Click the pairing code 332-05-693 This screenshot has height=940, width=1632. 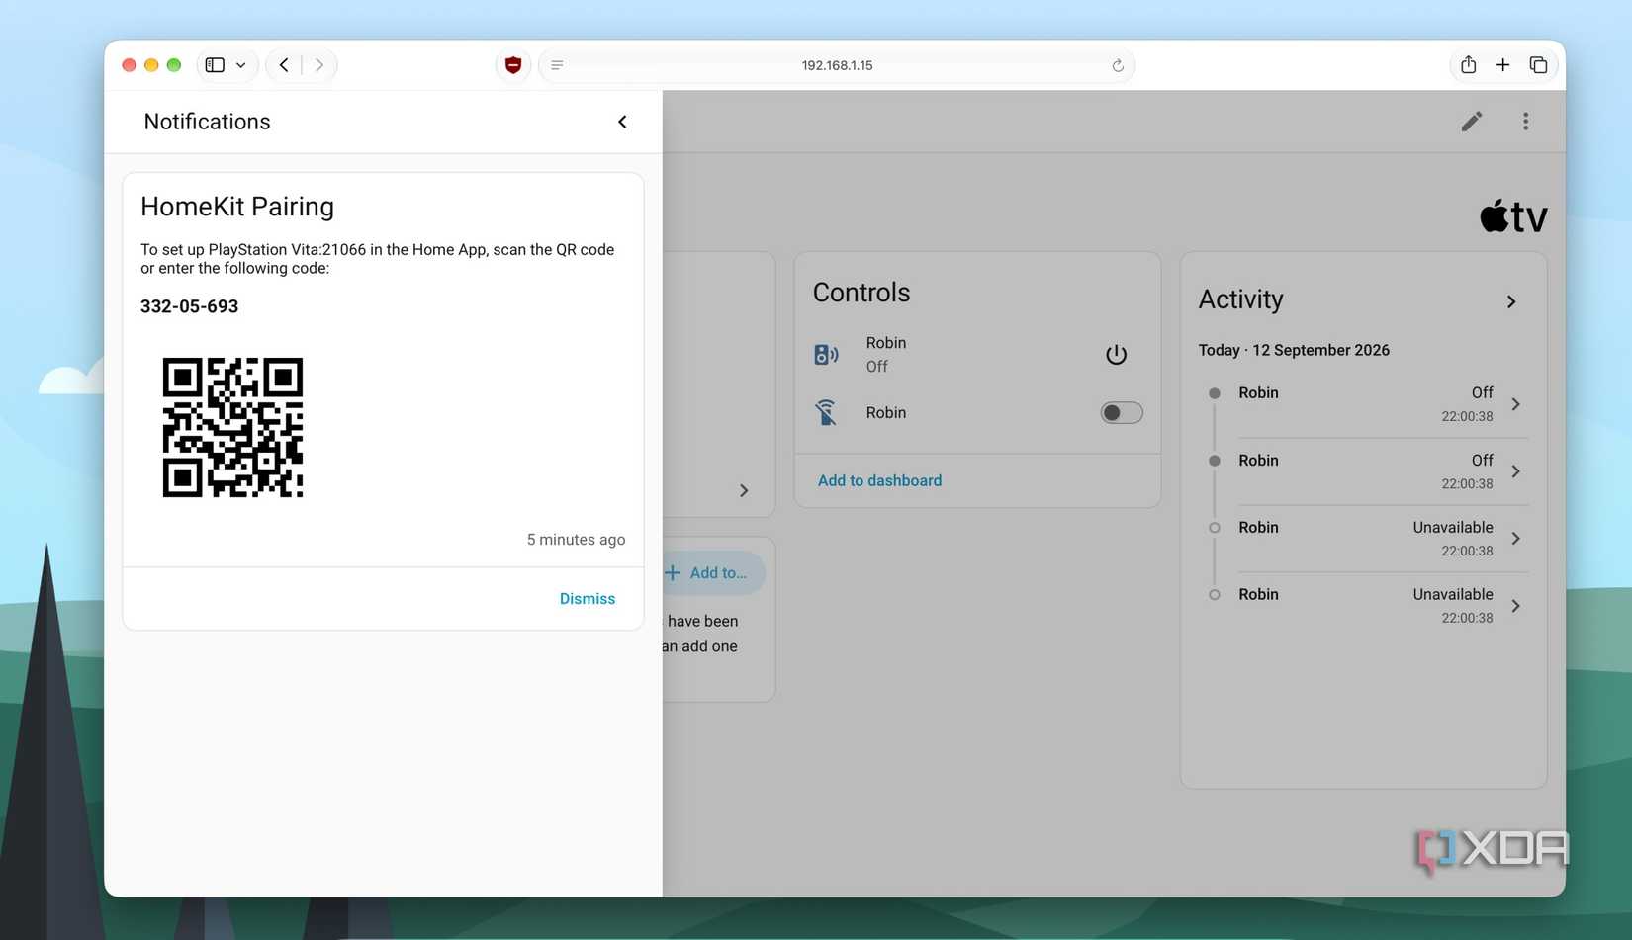[x=189, y=306]
